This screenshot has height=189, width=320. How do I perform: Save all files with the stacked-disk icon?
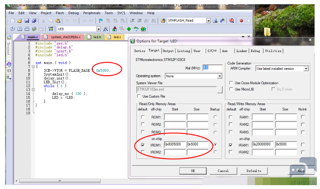(34, 20)
